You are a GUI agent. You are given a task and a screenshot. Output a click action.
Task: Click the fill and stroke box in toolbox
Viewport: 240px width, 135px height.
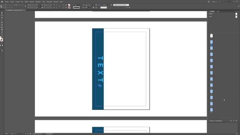pyautogui.click(x=1, y=39)
